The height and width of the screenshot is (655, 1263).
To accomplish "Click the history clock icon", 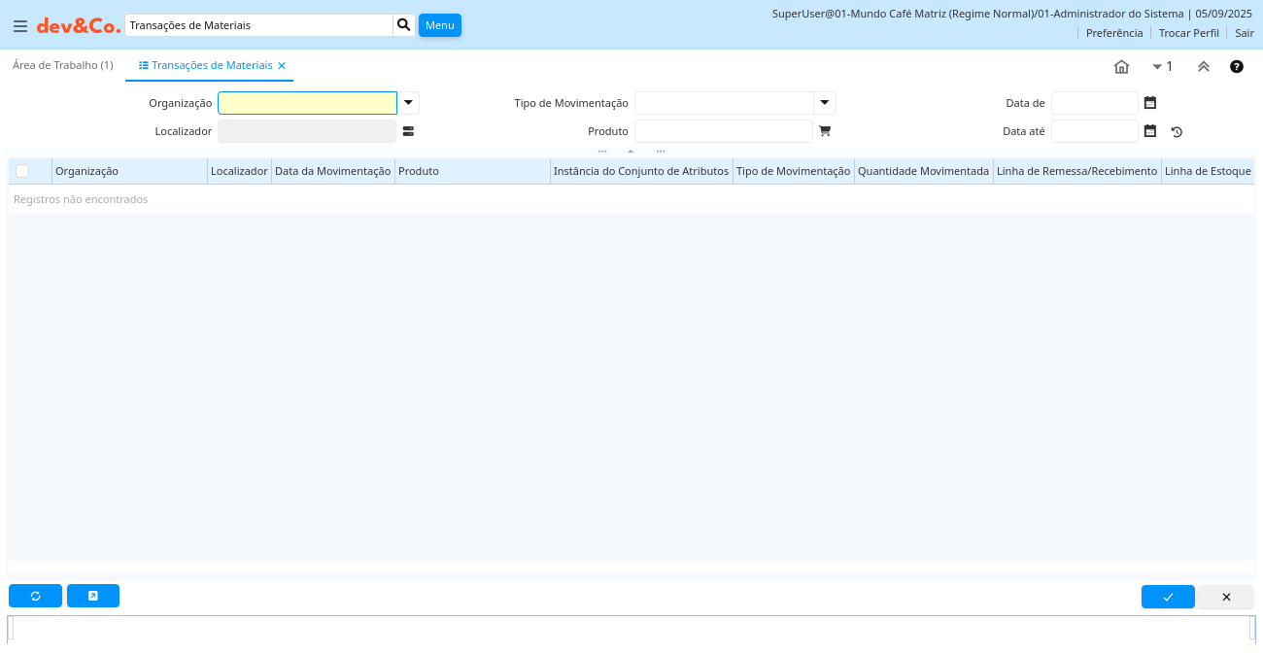I will (x=1177, y=132).
